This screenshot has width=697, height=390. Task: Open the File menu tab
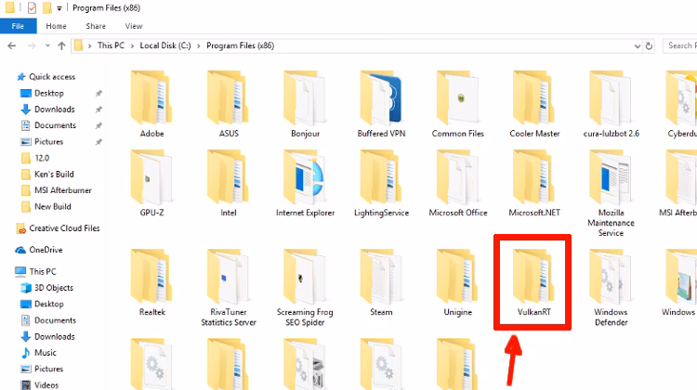18,26
